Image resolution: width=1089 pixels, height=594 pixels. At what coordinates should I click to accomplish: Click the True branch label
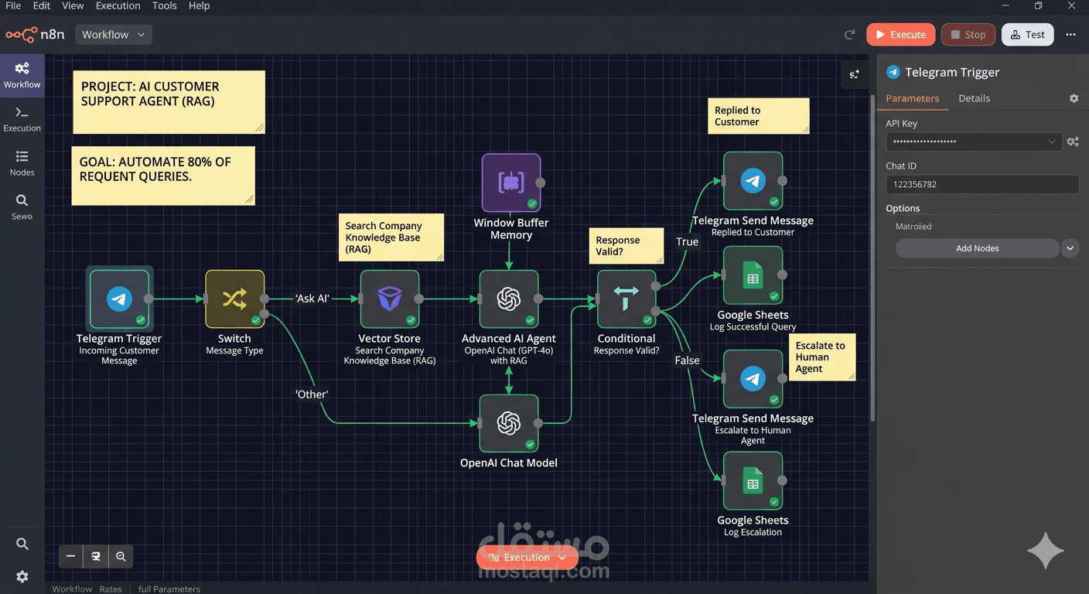(x=687, y=242)
